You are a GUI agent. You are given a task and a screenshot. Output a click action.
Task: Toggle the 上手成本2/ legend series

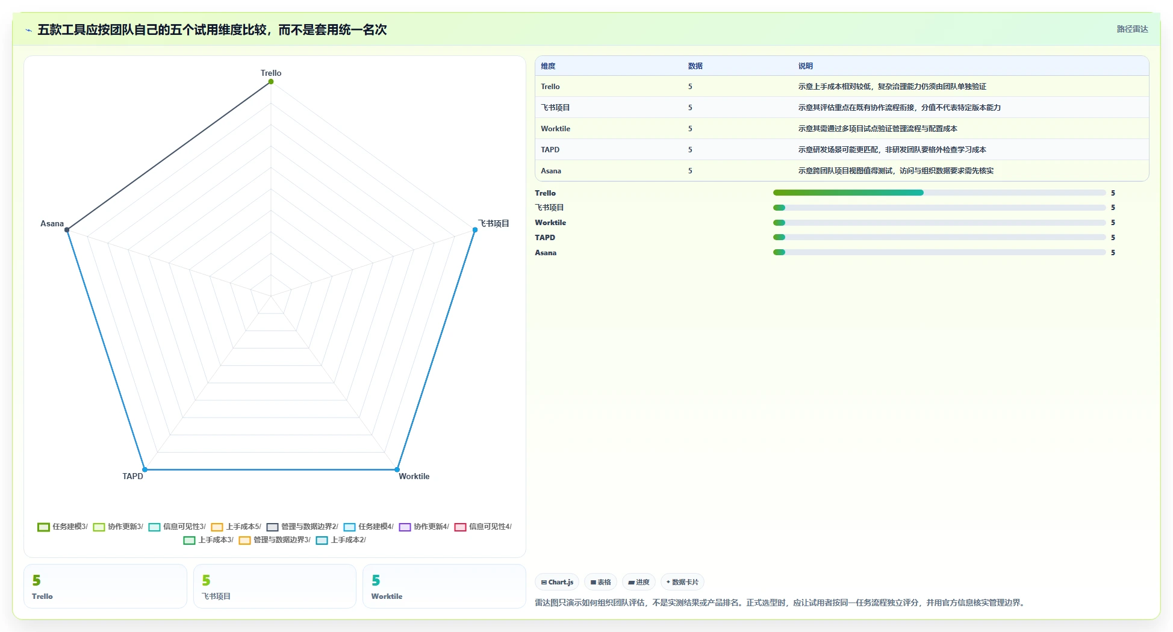coord(341,540)
